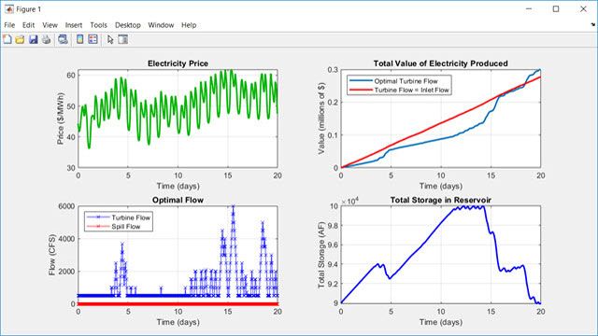The width and height of the screenshot is (598, 336).
Task: Open the File menu
Action: [x=9, y=25]
